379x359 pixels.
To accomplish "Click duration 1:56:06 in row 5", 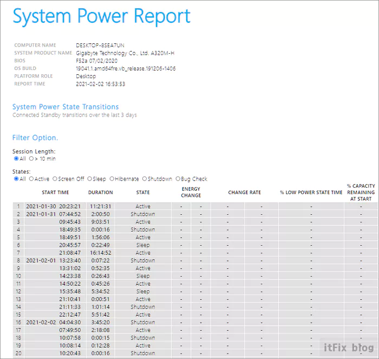I will coord(101,238).
